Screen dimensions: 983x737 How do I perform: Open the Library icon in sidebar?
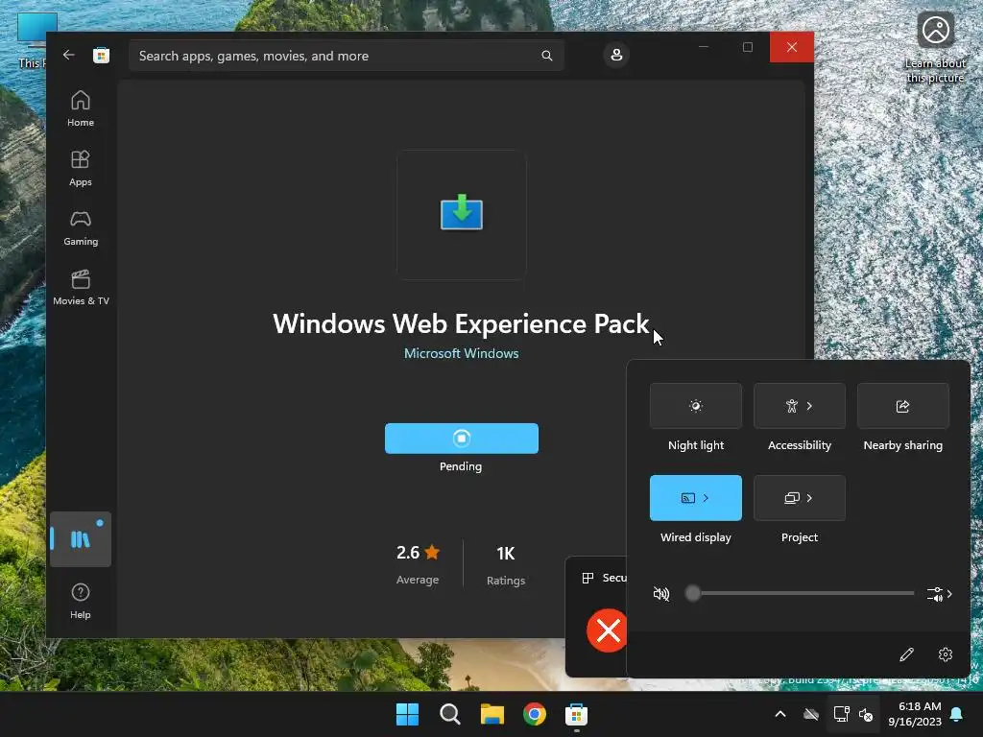[81, 539]
